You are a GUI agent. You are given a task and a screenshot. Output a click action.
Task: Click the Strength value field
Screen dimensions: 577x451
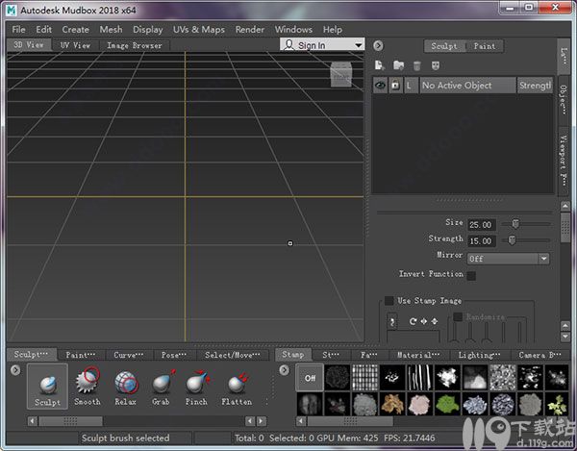pyautogui.click(x=482, y=241)
